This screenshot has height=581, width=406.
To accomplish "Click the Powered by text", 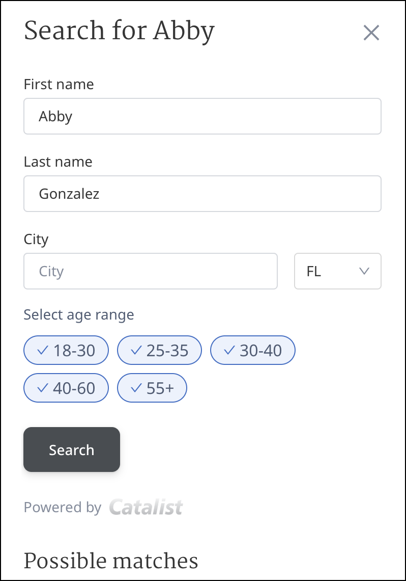I will click(x=63, y=508).
